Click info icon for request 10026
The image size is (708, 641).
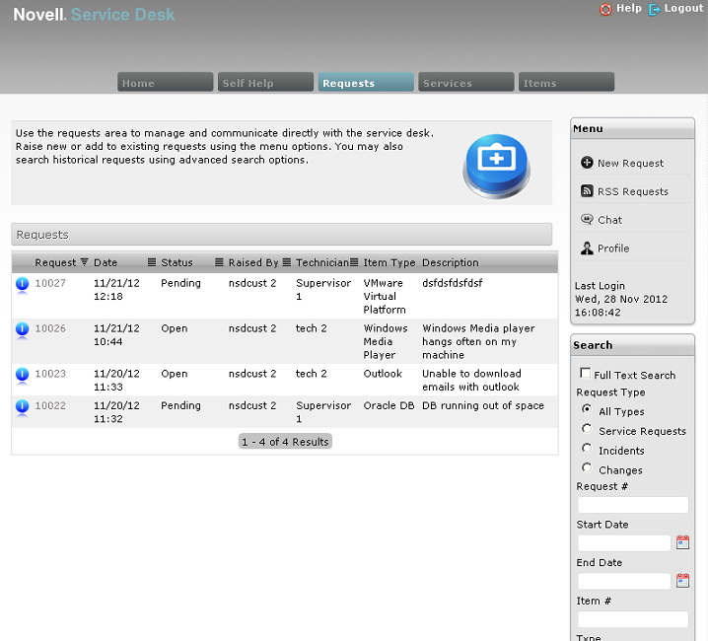22,329
